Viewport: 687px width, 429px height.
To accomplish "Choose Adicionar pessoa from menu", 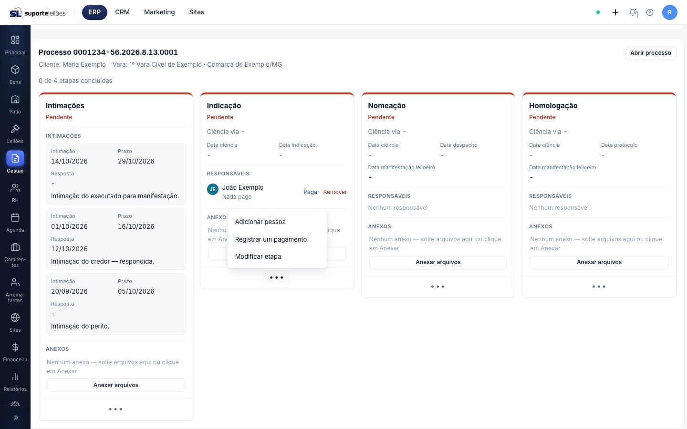I will (277, 222).
